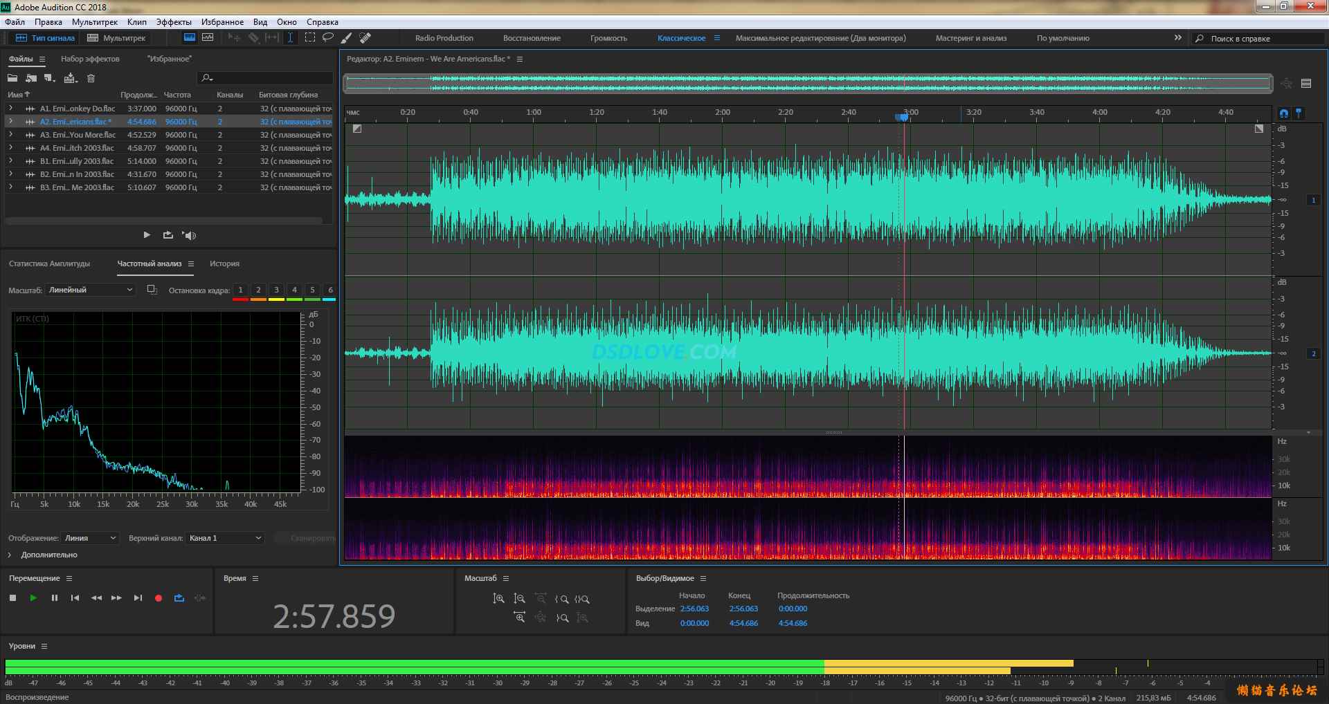Click Files panel preview play button
The height and width of the screenshot is (704, 1329).
pyautogui.click(x=147, y=235)
